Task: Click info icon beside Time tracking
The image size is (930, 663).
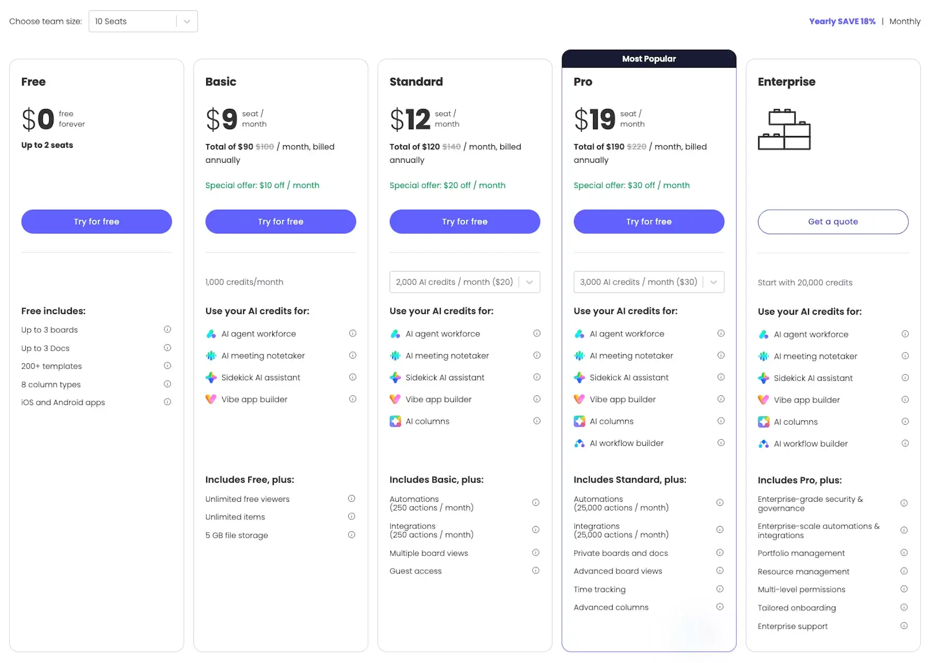Action: pos(720,589)
